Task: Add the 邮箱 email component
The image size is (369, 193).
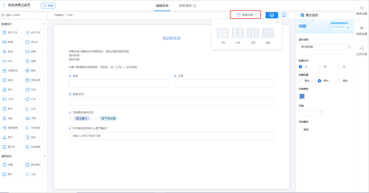Action: (35, 52)
